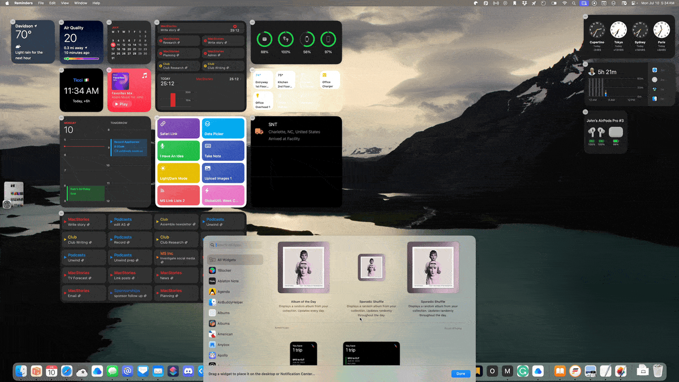Toggle the Entryway 1st Floor accessory
679x382 pixels.
coord(263,80)
